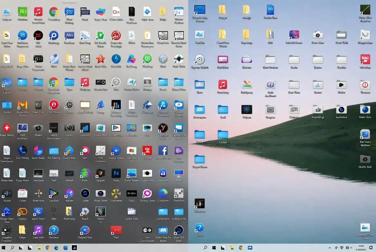Open the pink chat bubble circle icon

tap(147, 193)
